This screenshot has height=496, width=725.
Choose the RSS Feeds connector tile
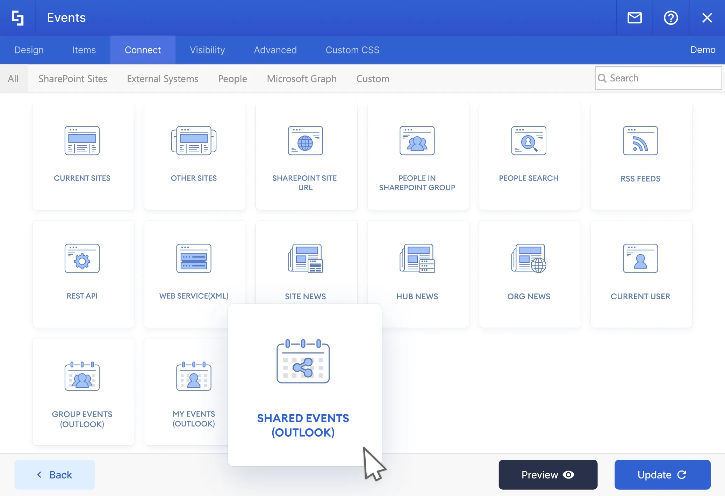pyautogui.click(x=641, y=156)
